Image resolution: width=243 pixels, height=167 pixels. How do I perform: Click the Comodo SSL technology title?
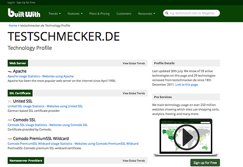(24, 120)
